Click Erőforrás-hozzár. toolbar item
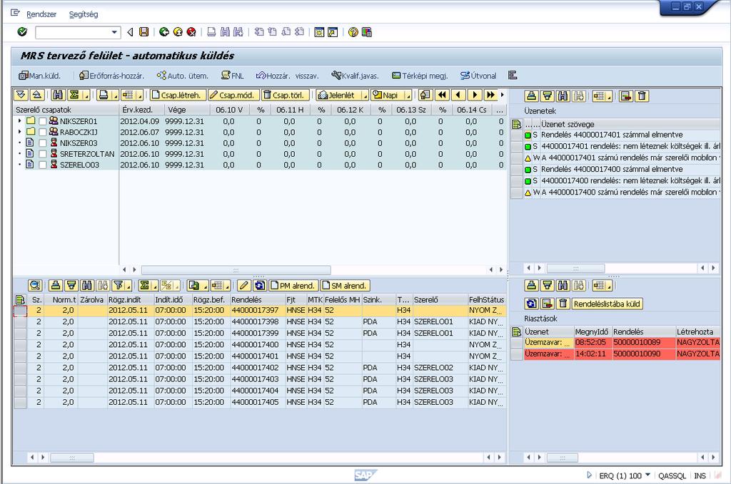This screenshot has height=484, width=731. 112,76
